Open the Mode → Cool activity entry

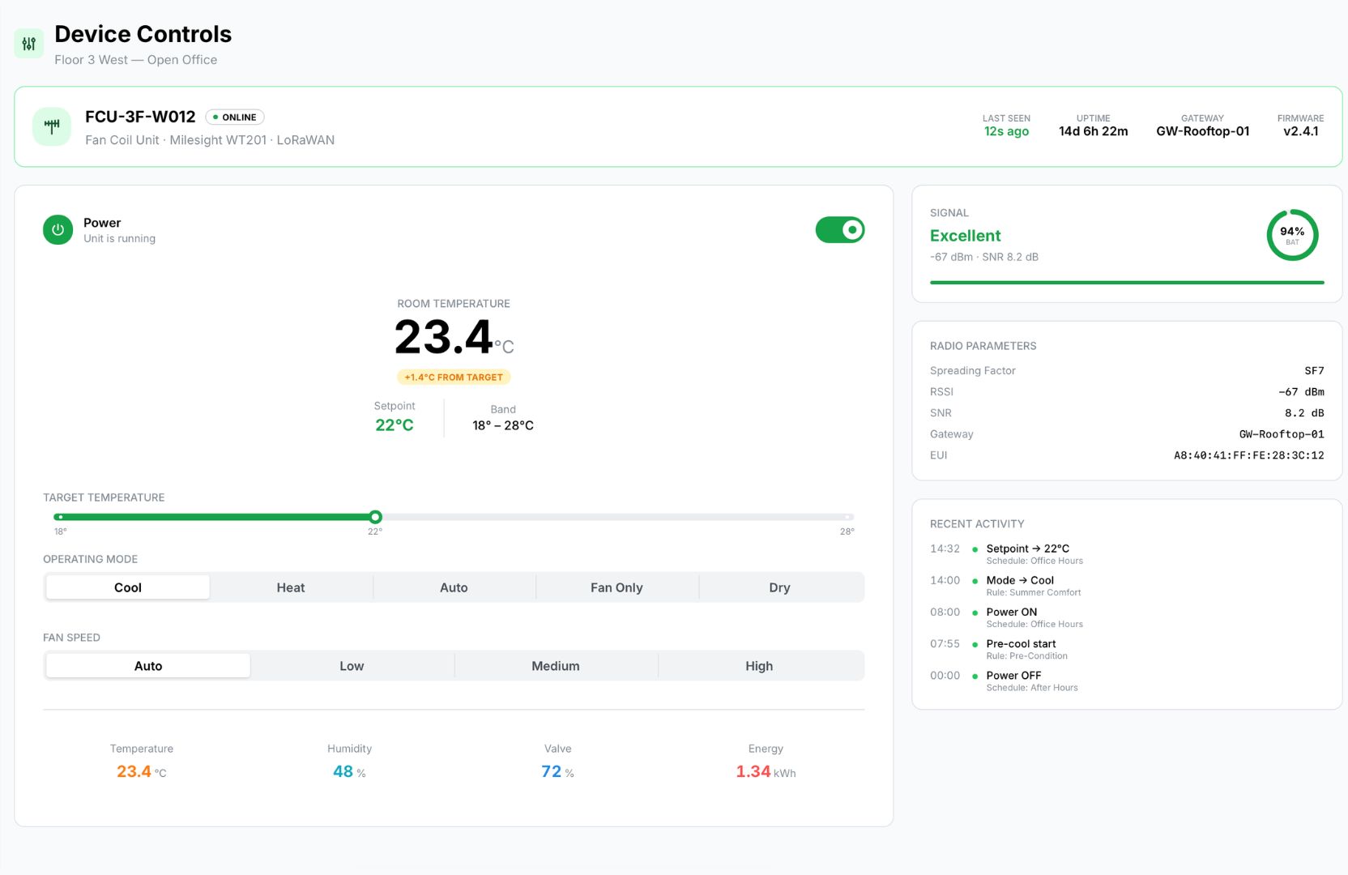click(1019, 581)
